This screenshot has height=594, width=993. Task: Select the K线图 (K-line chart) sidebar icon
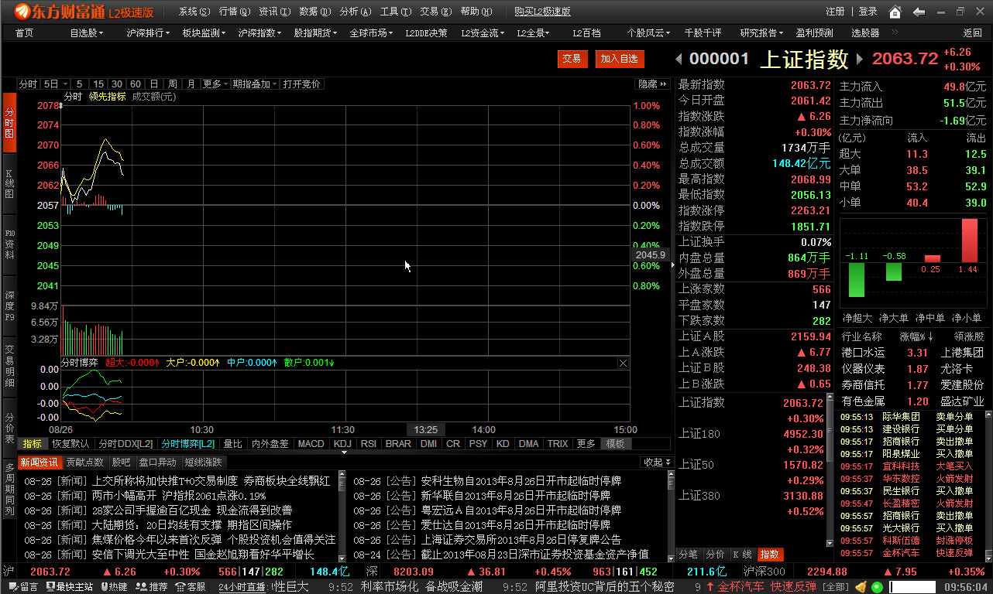pyautogui.click(x=8, y=172)
